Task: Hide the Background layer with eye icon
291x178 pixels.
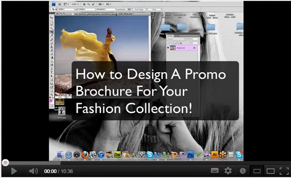Action: tap(168, 48)
